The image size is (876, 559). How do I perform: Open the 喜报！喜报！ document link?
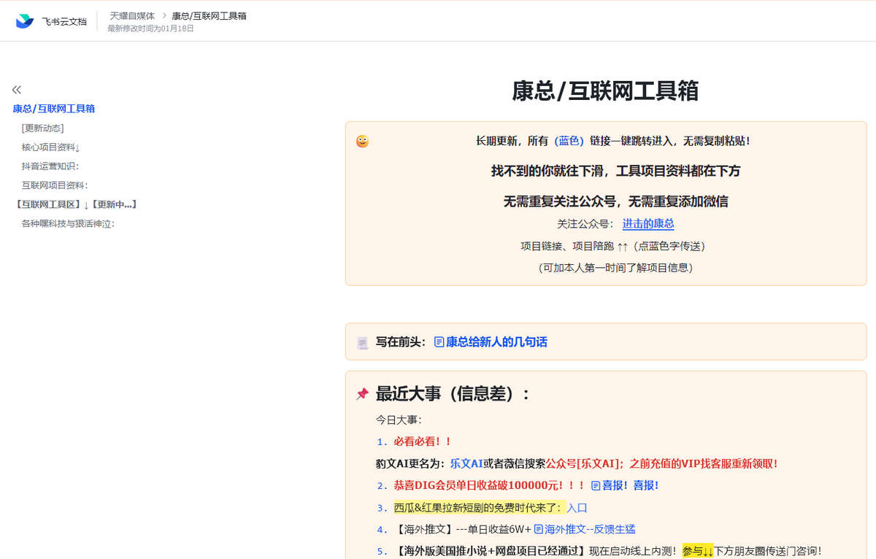click(631, 485)
